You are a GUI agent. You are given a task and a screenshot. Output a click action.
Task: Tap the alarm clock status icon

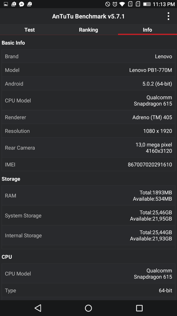[115, 4]
